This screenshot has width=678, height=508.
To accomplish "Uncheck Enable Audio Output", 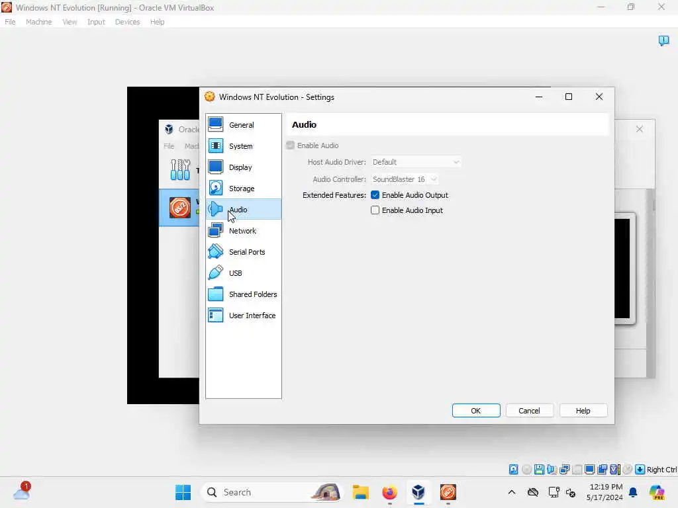I will [375, 195].
